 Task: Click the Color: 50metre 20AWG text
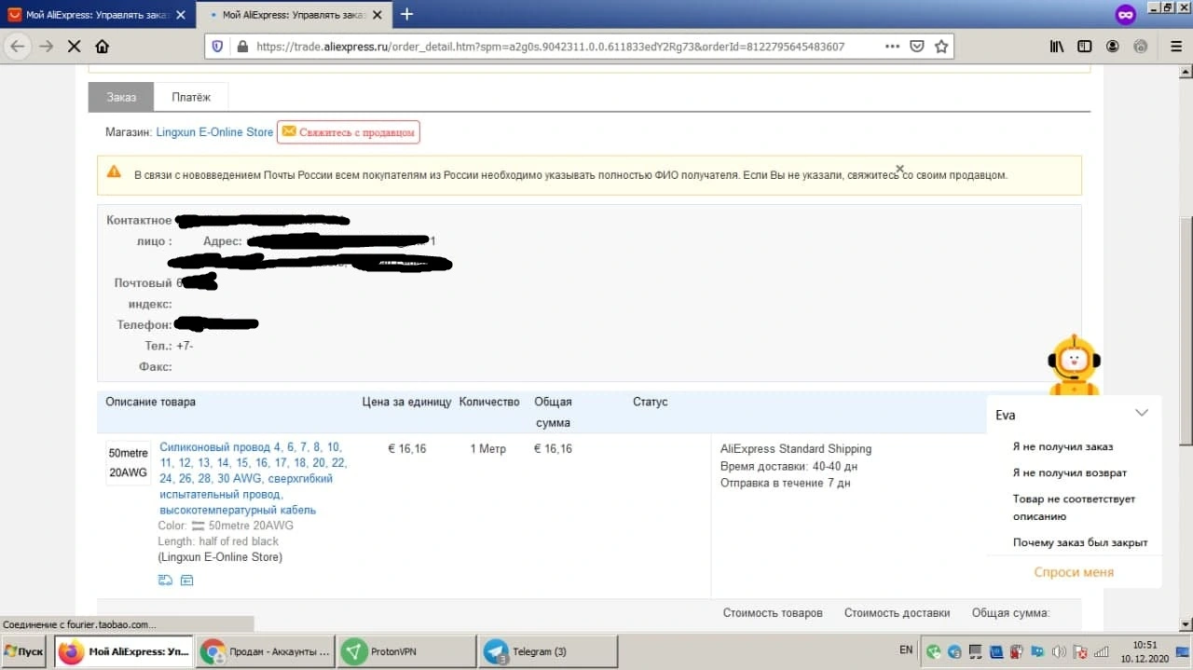coord(226,526)
